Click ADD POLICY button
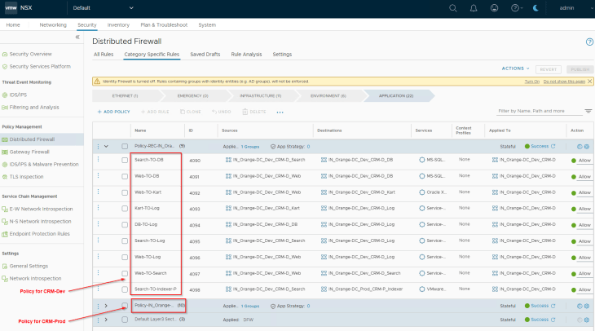The height and width of the screenshot is (331, 595). 113,111
